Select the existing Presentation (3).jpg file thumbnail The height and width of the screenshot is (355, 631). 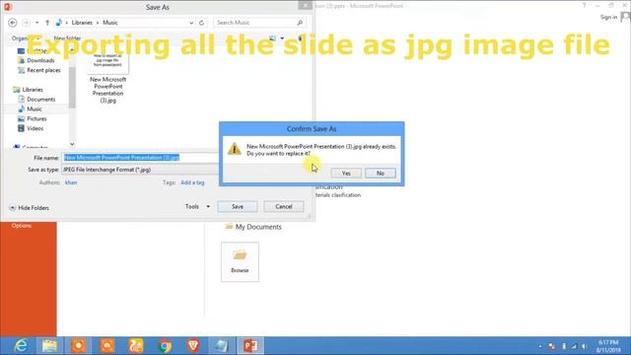[x=107, y=79]
